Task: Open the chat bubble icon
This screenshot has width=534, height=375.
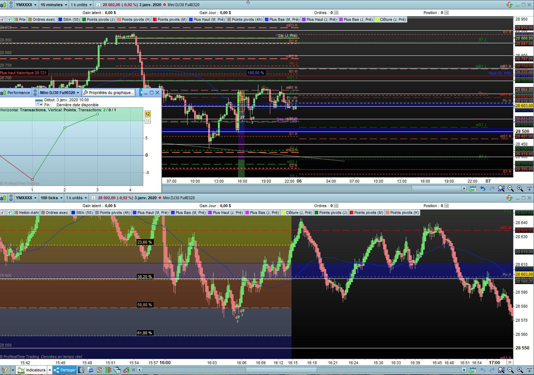Action: [91, 370]
